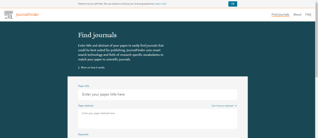Click the Paper abstract label
The height and width of the screenshot is (138, 318).
click(x=86, y=106)
